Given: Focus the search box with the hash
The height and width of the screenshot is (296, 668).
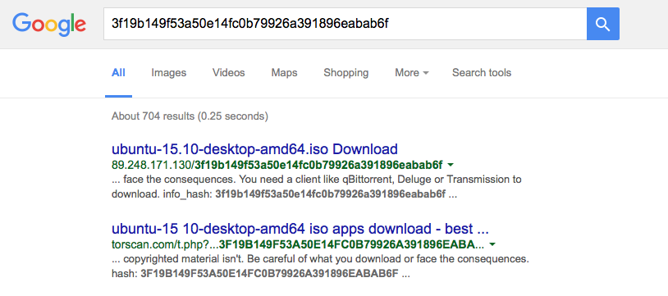Looking at the screenshot, I should pos(345,24).
